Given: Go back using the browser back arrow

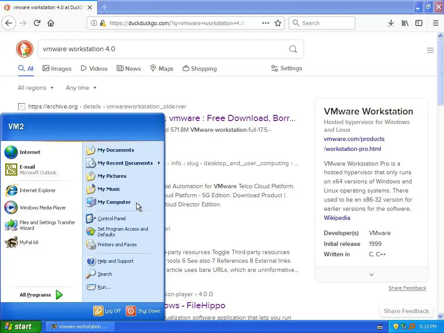Looking at the screenshot, I should (9, 23).
